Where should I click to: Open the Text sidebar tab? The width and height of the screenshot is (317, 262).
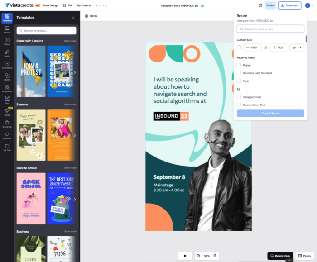coord(7,100)
